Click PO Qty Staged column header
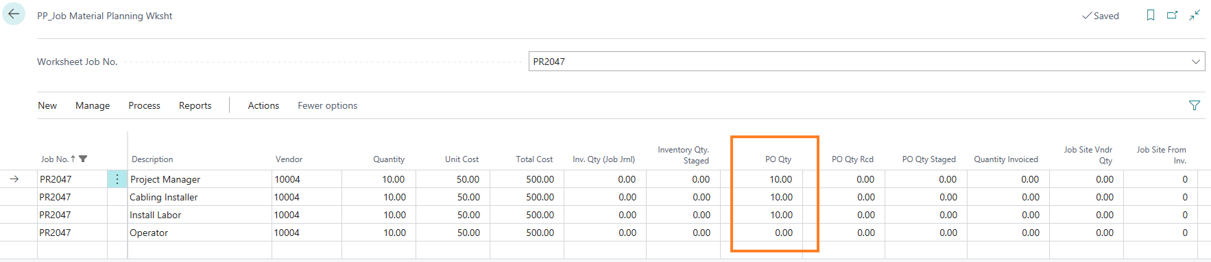This screenshot has height=262, width=1211. click(928, 159)
